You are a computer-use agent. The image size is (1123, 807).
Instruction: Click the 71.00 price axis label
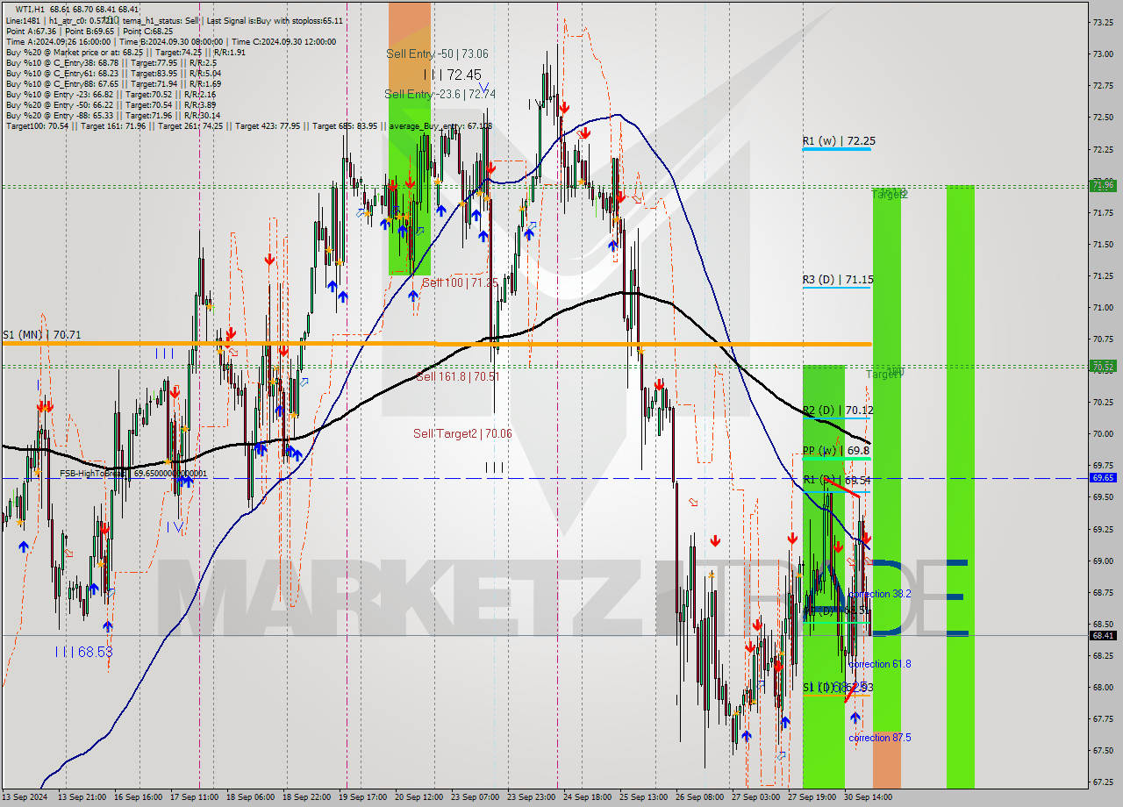(1103, 308)
